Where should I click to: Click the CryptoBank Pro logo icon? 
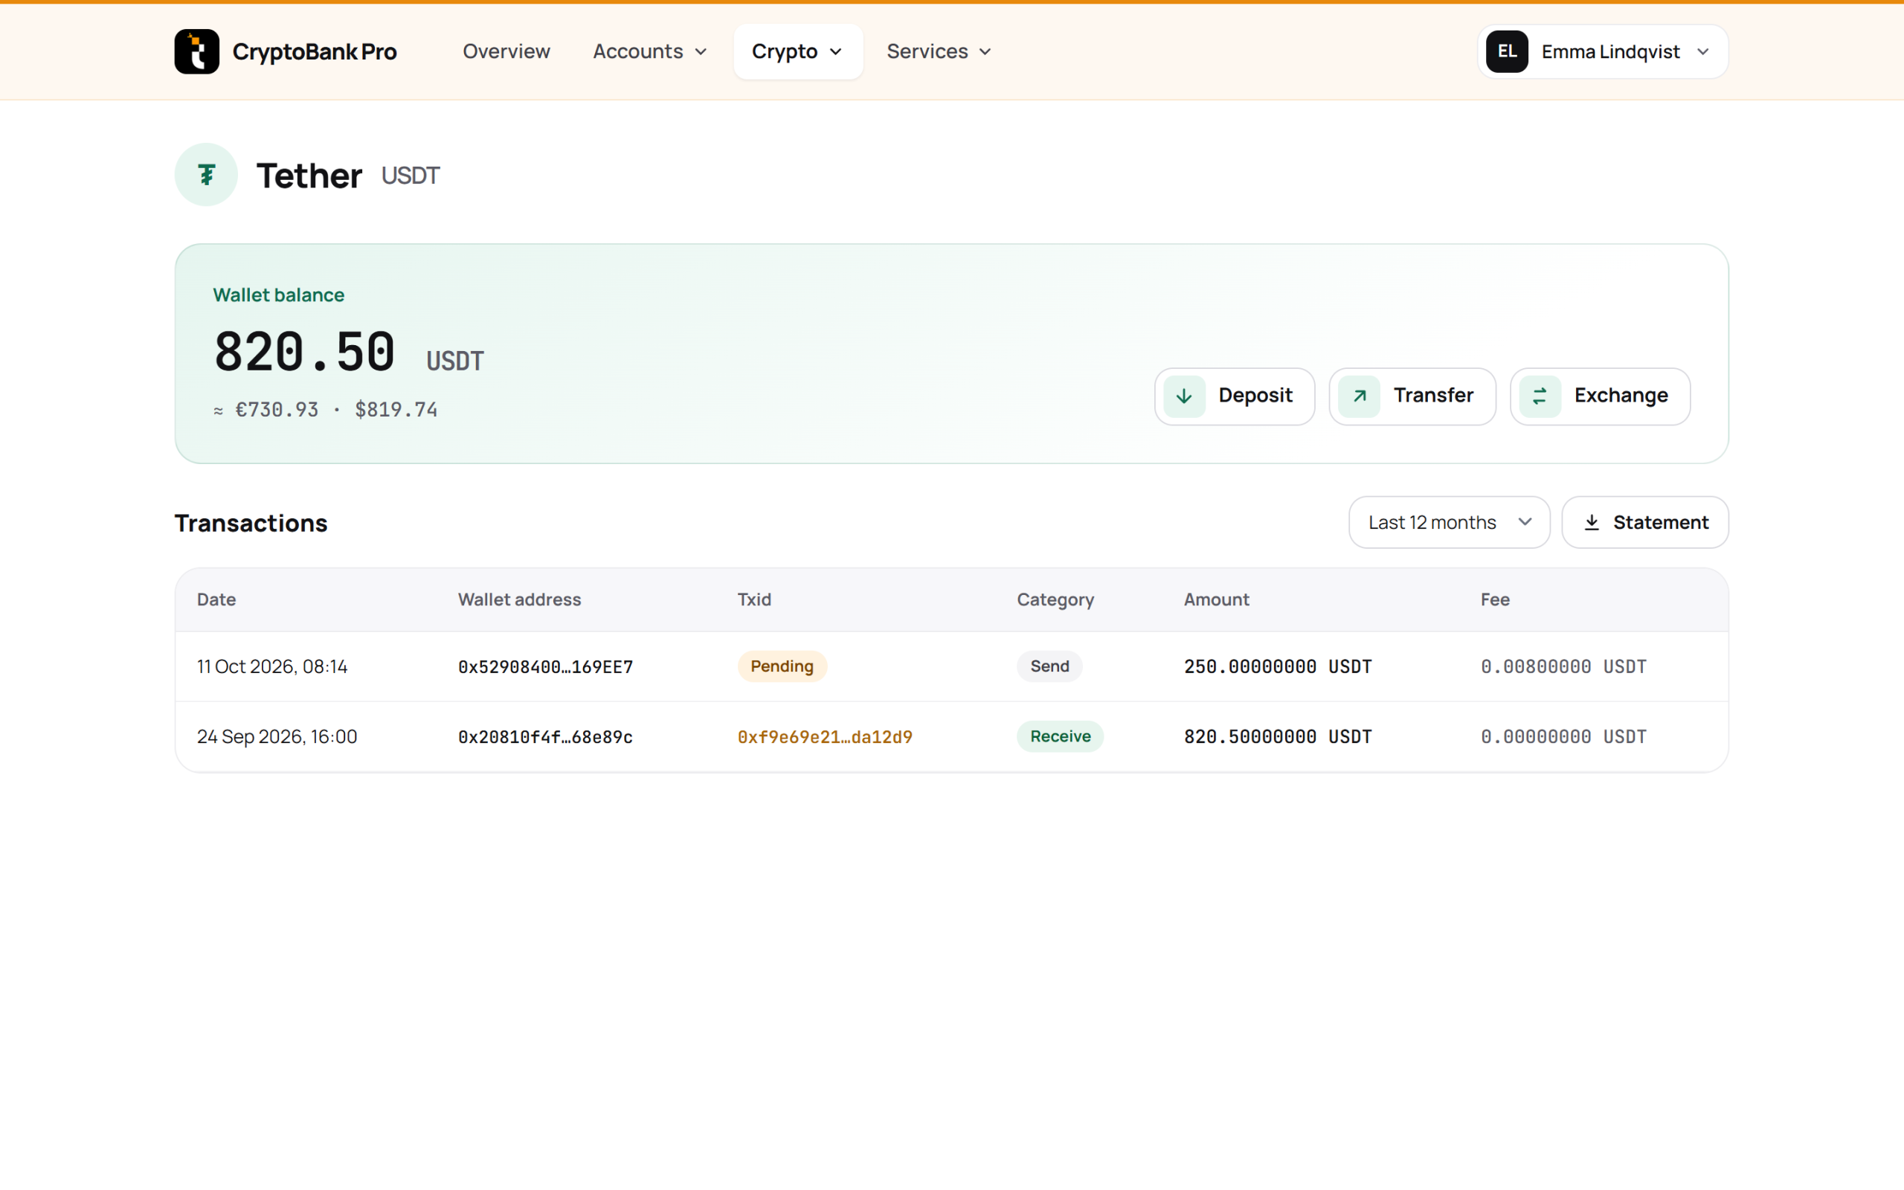pyautogui.click(x=196, y=51)
